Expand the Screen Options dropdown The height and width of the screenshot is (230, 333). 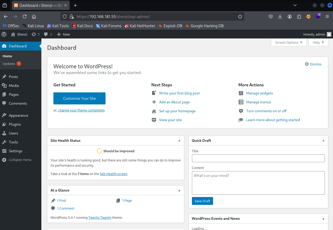(289, 42)
